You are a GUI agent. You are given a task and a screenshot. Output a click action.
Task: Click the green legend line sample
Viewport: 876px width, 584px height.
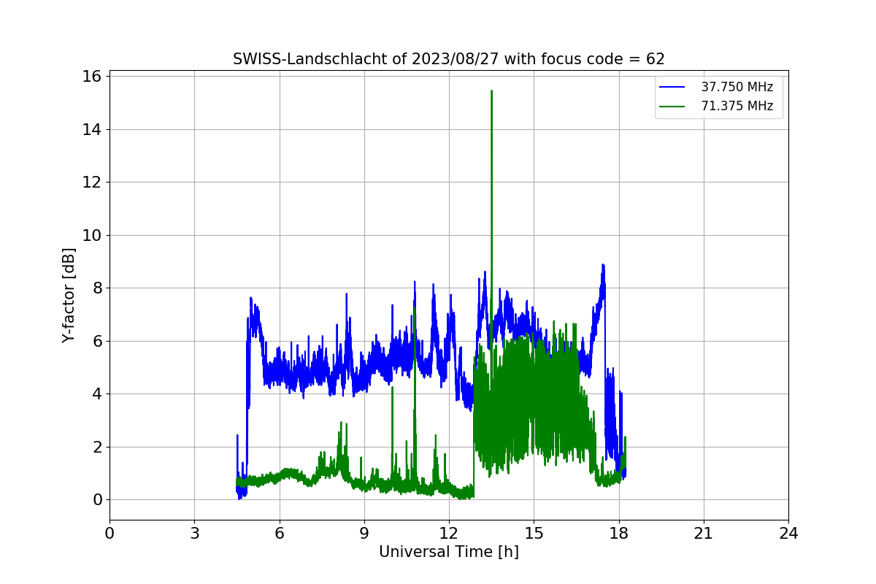tap(672, 106)
